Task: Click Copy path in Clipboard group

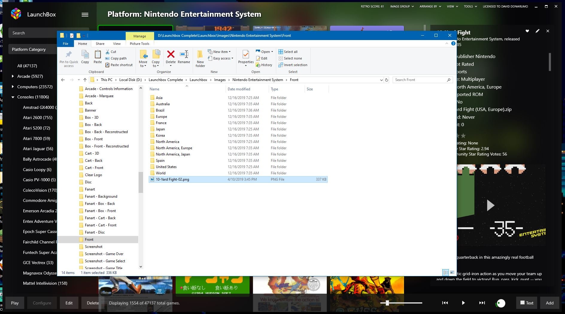Action: point(116,58)
